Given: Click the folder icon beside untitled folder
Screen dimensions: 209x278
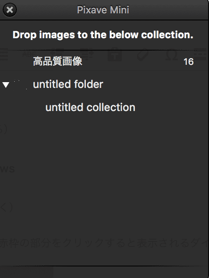Looking at the screenshot, I should click(x=20, y=84).
